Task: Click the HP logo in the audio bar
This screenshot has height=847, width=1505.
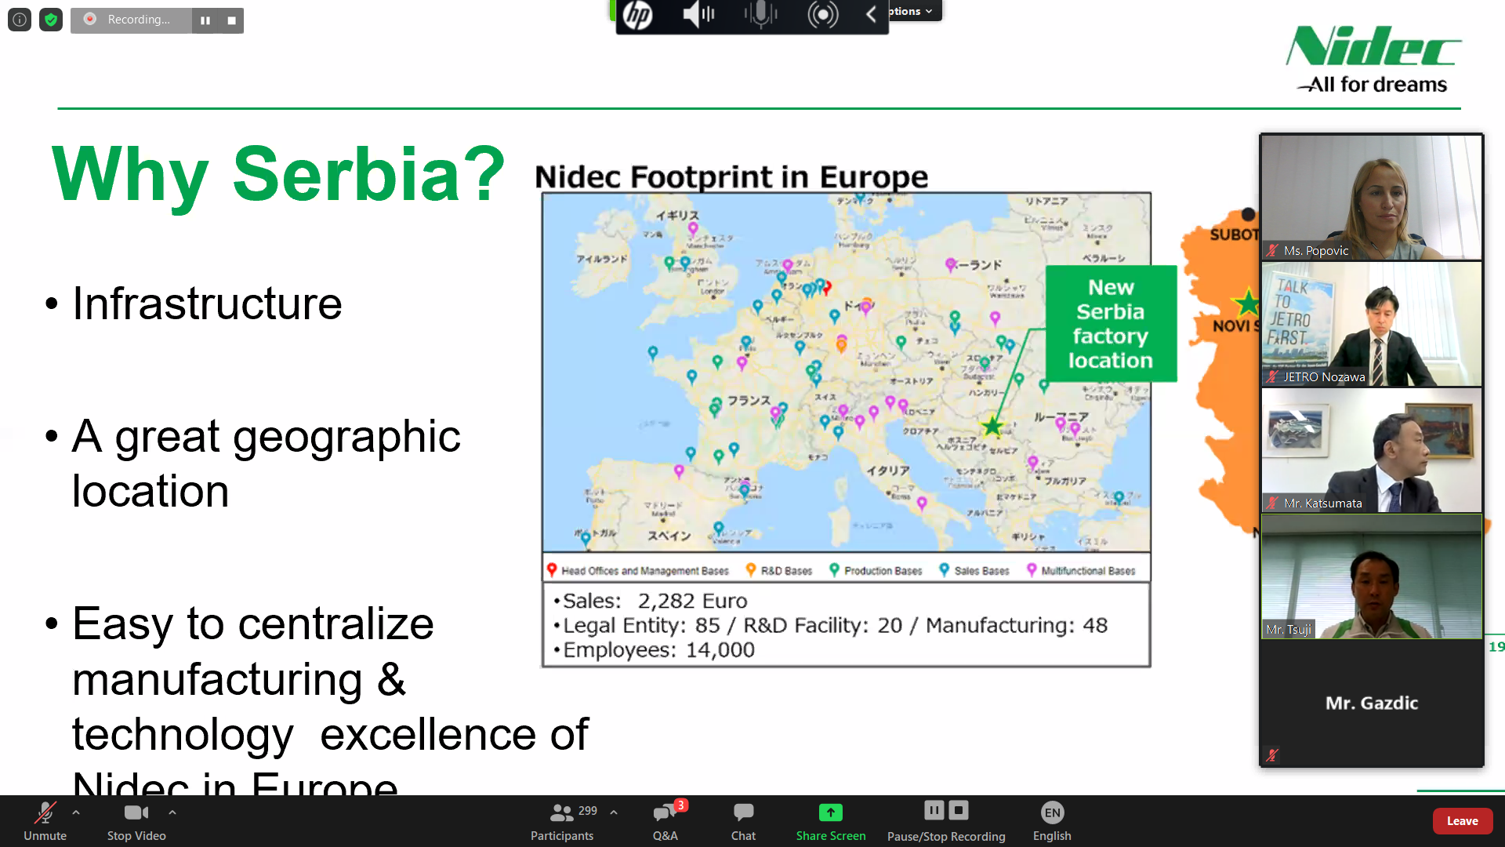Action: 638,14
